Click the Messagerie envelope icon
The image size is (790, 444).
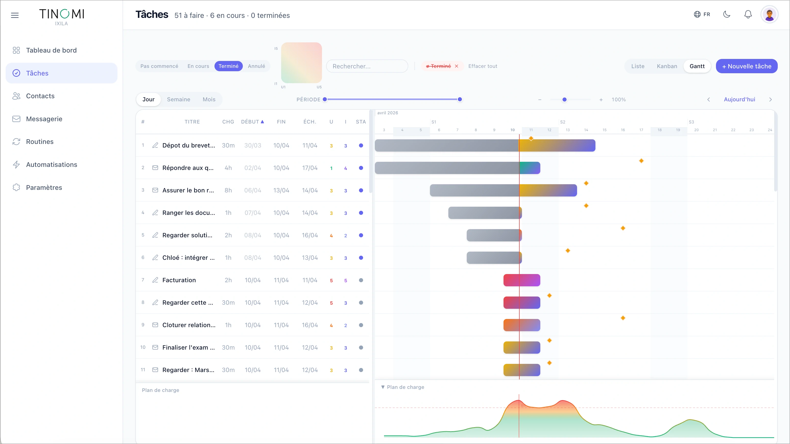[x=16, y=119]
